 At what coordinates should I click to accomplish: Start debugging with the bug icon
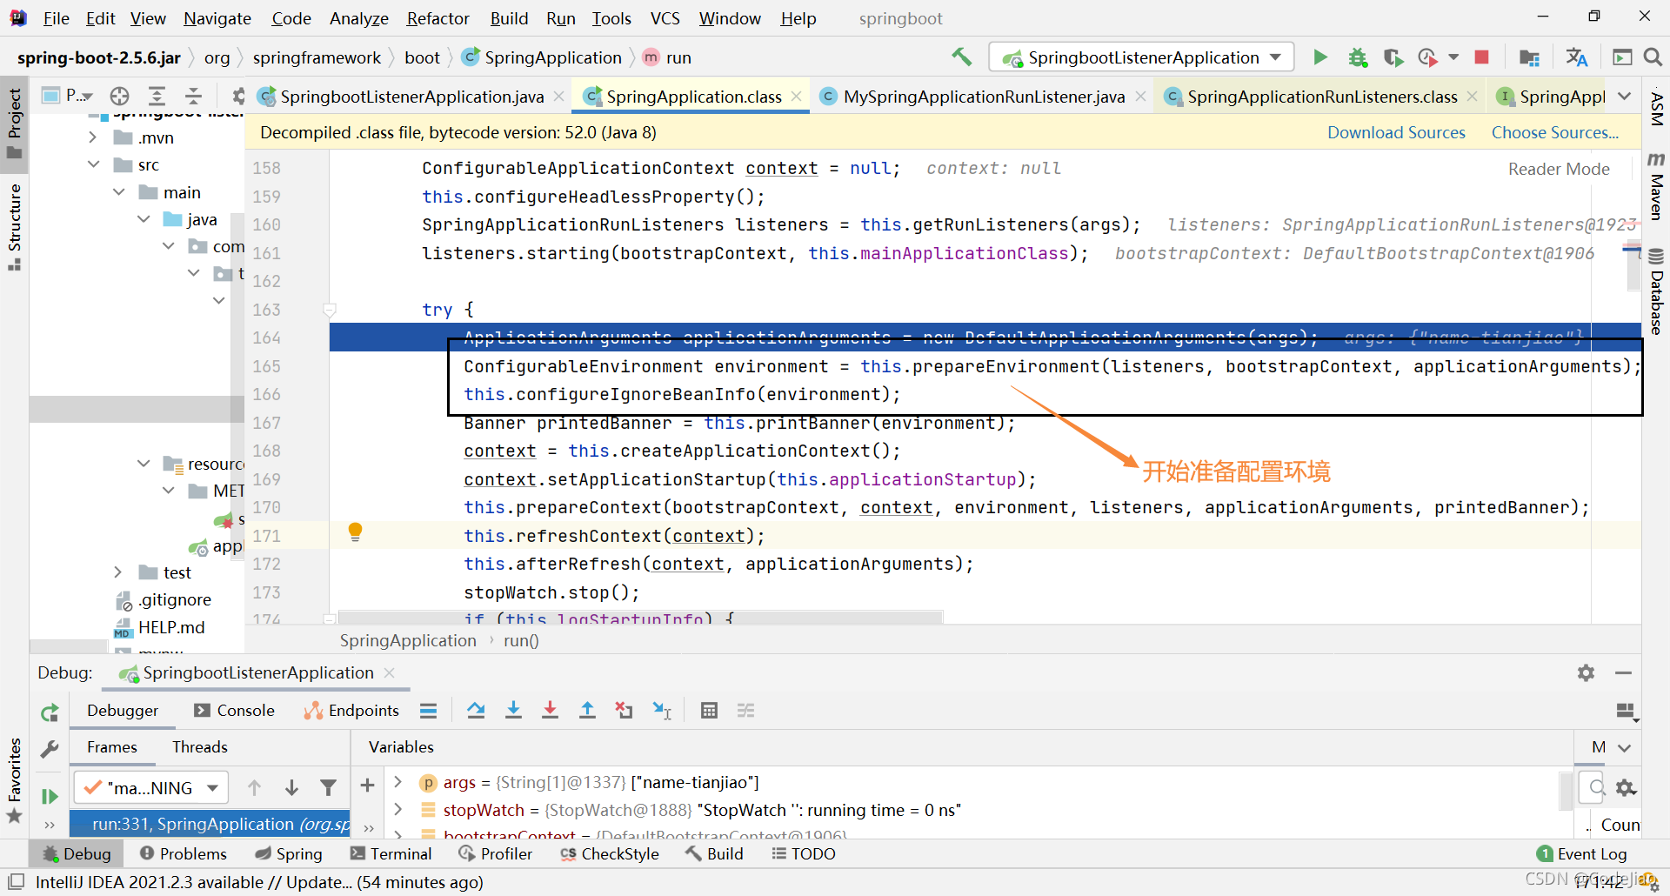tap(1357, 57)
